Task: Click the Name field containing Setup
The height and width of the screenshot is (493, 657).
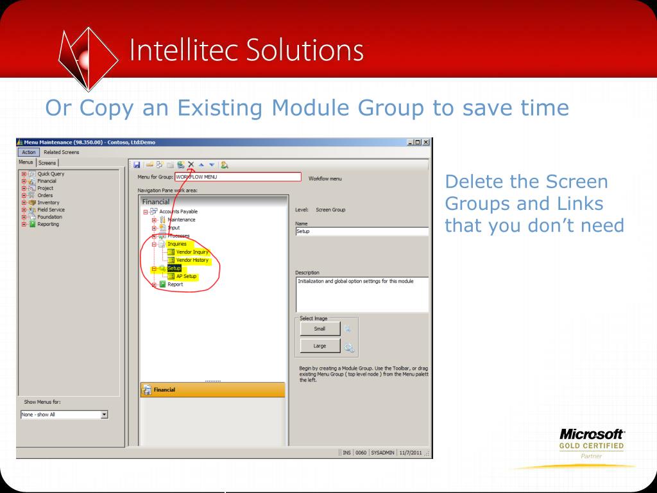Action: click(x=362, y=231)
